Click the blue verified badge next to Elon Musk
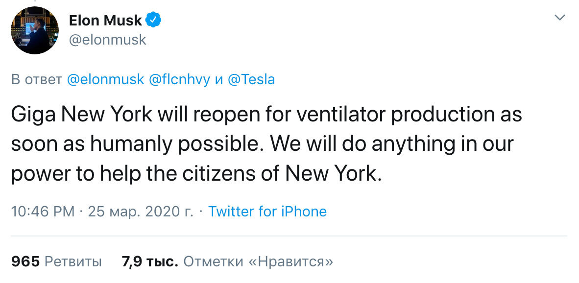579x283 pixels. click(153, 19)
